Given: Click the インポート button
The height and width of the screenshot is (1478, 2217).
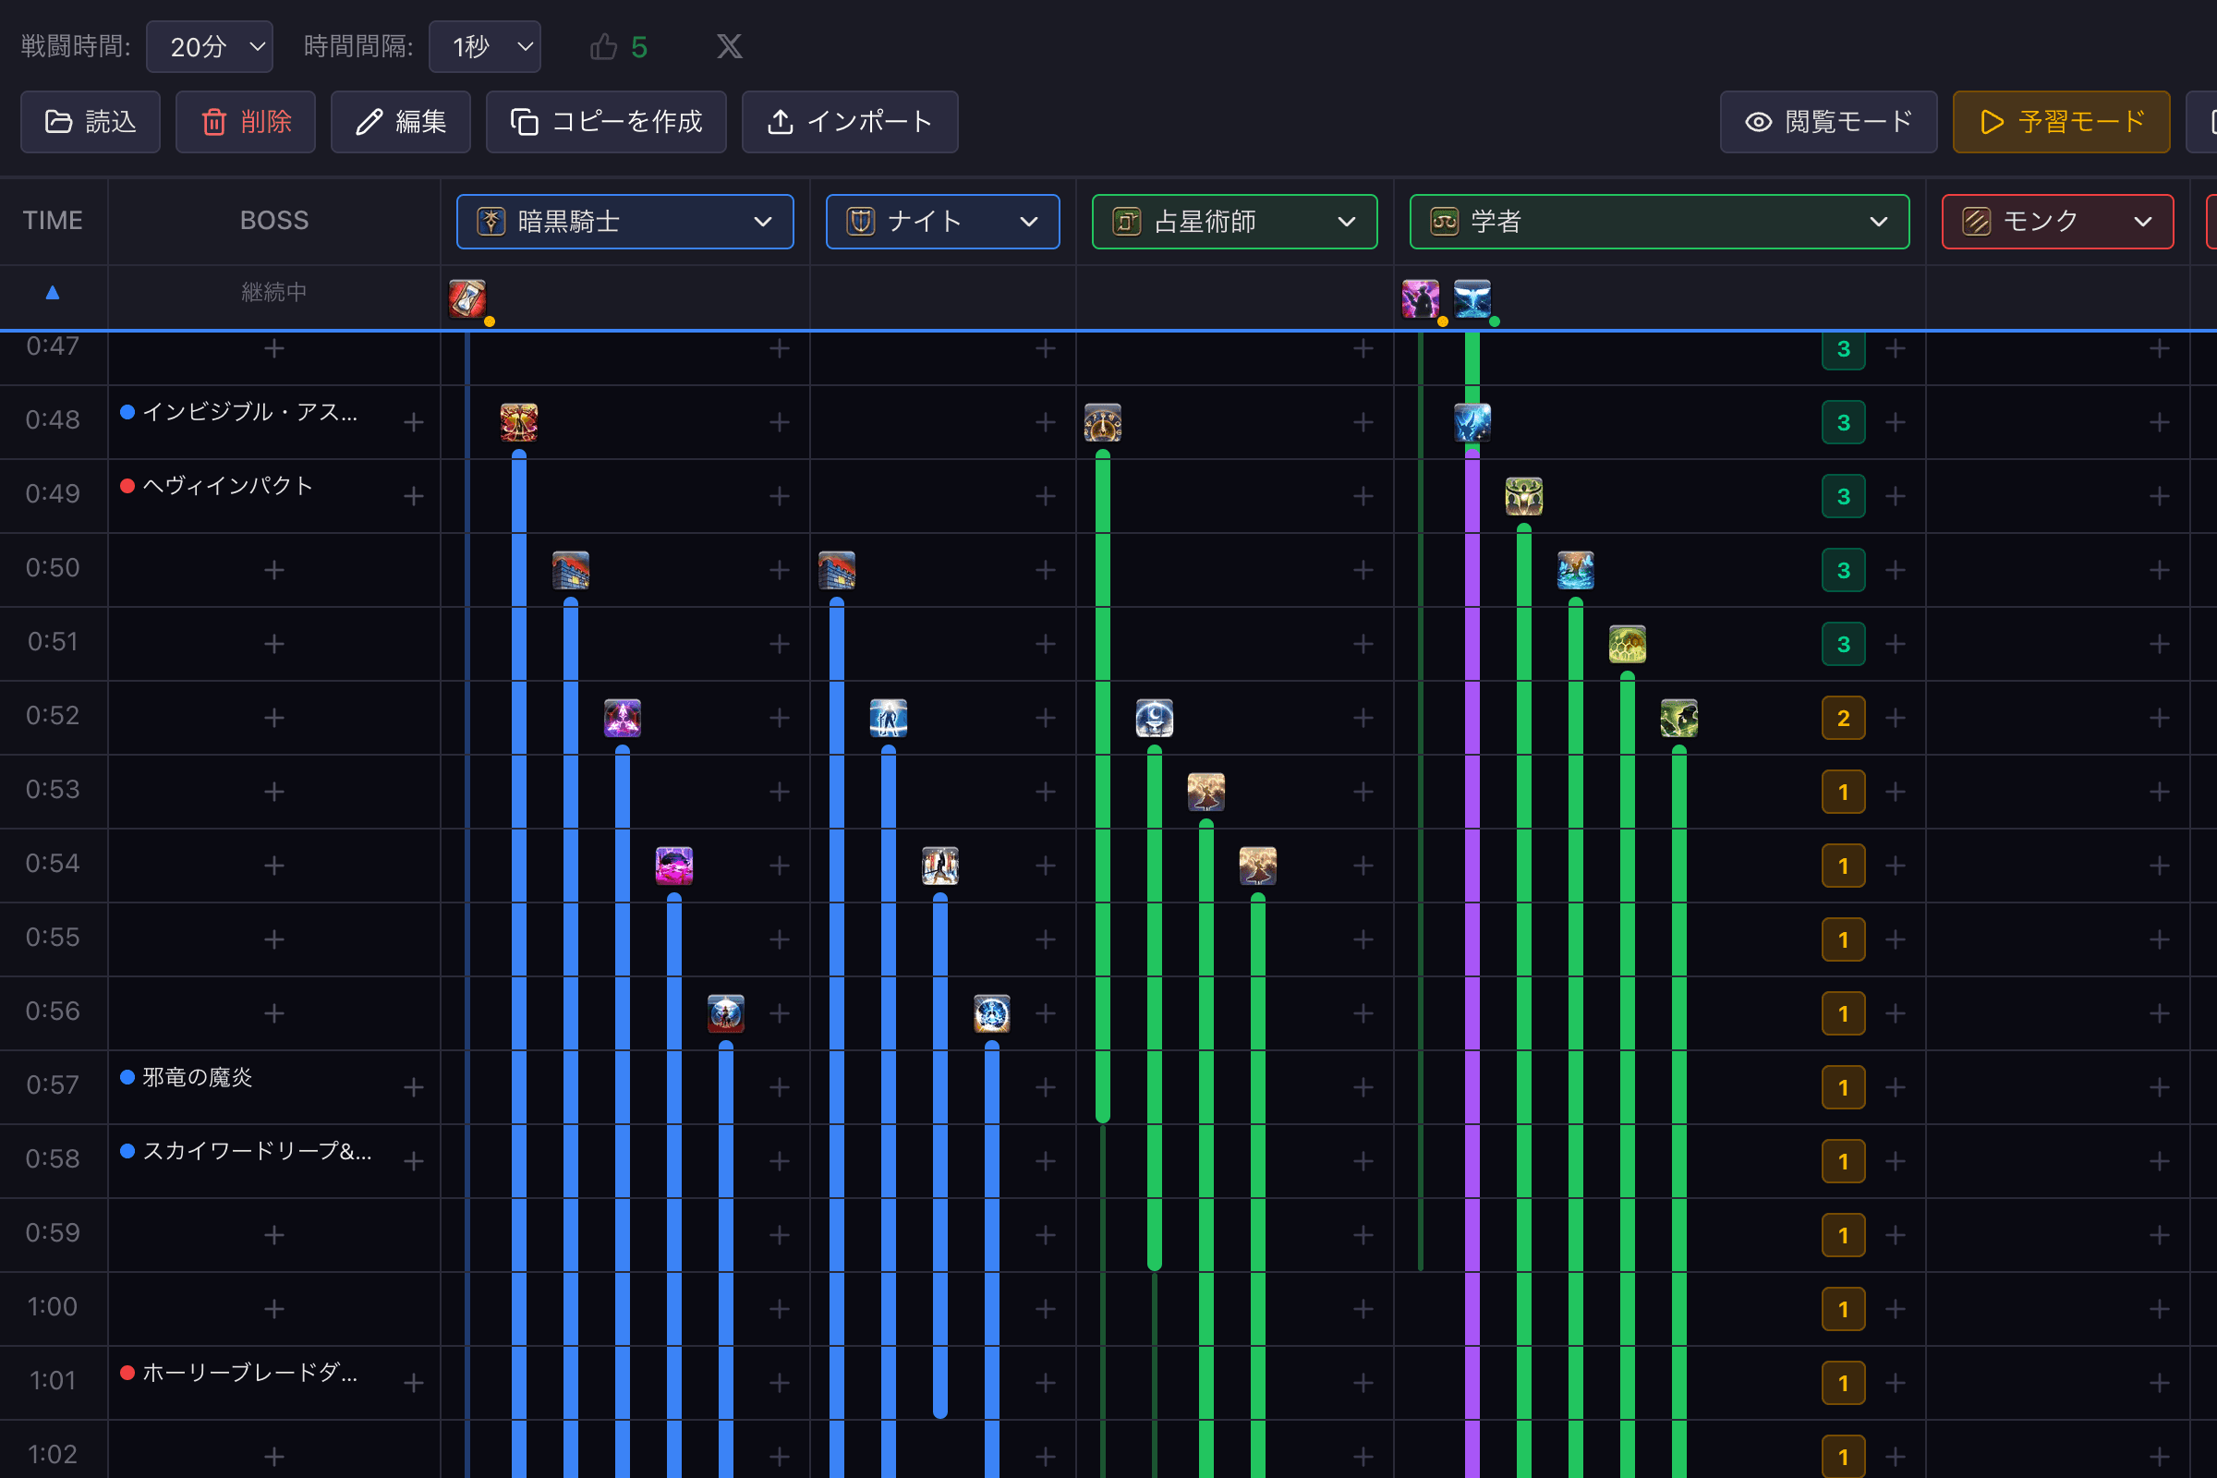Looking at the screenshot, I should [849, 122].
